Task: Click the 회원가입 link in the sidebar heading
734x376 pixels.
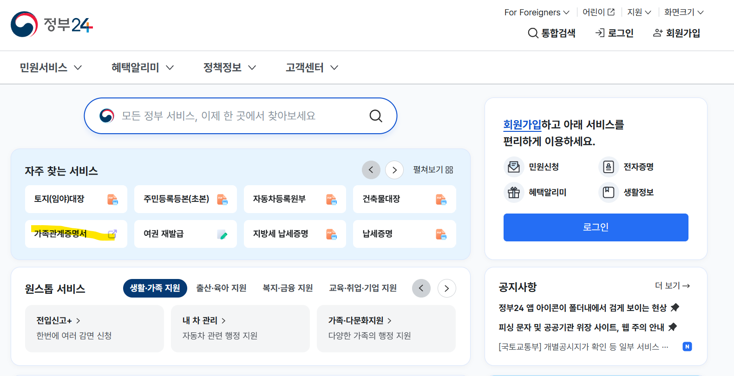Action: (x=522, y=125)
